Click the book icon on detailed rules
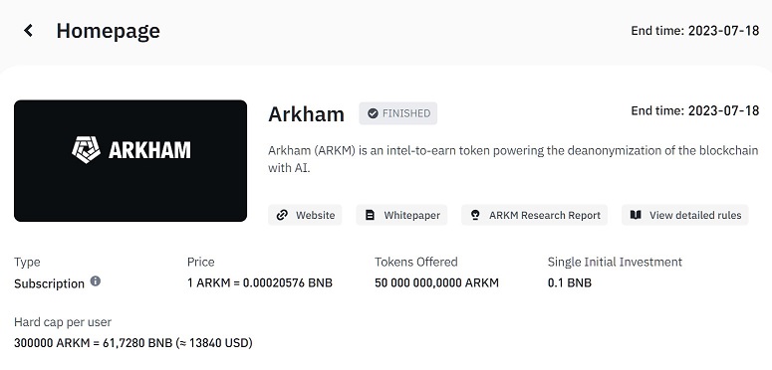Viewport: 772px width, 370px height. 636,215
